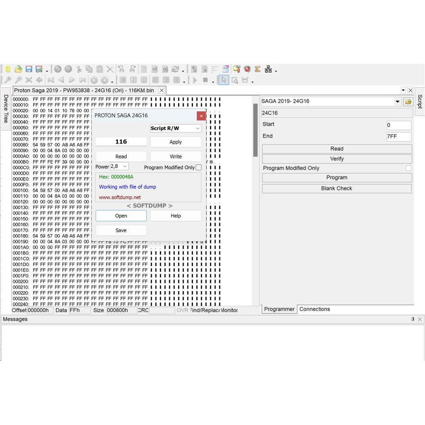Image resolution: width=425 pixels, height=425 pixels.
Task: Click the 116 mileage input field
Action: (121, 142)
